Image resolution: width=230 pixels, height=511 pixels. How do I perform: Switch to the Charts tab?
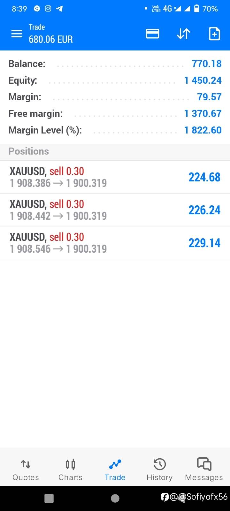pyautogui.click(x=70, y=470)
